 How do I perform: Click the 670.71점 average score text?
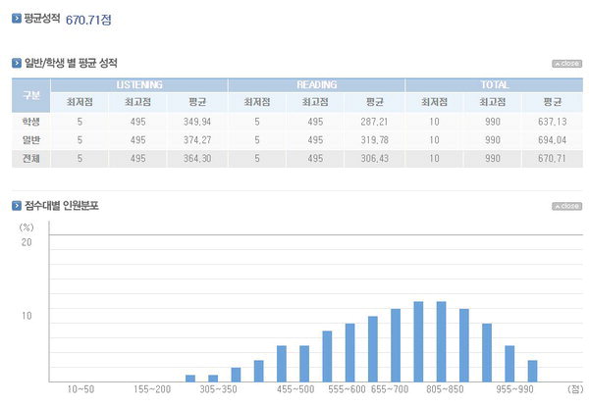pyautogui.click(x=88, y=20)
